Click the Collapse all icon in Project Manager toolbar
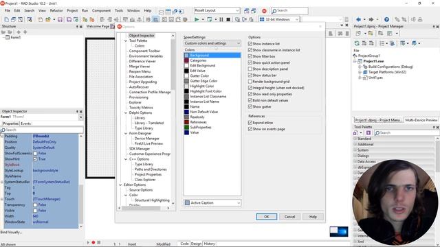The image size is (440, 247). [371, 43]
